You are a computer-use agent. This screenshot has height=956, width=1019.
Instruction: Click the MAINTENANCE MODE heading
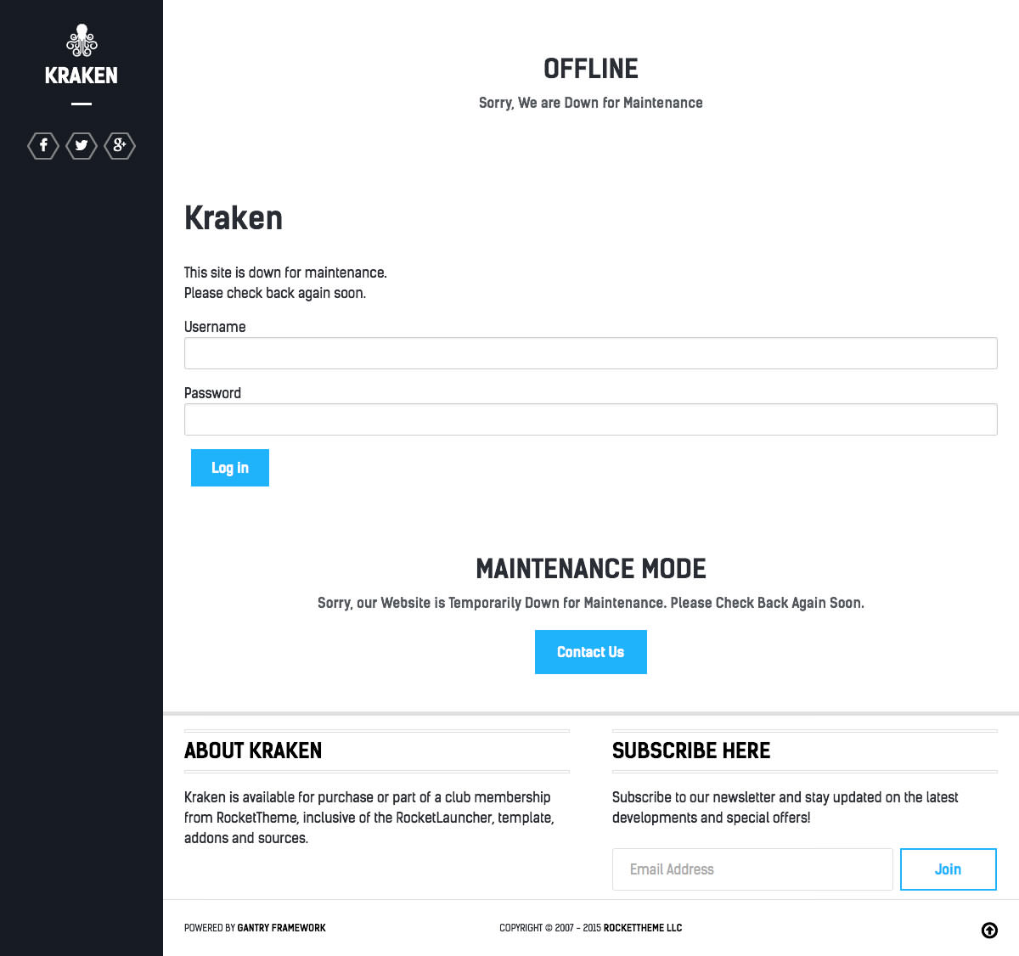pos(590,569)
